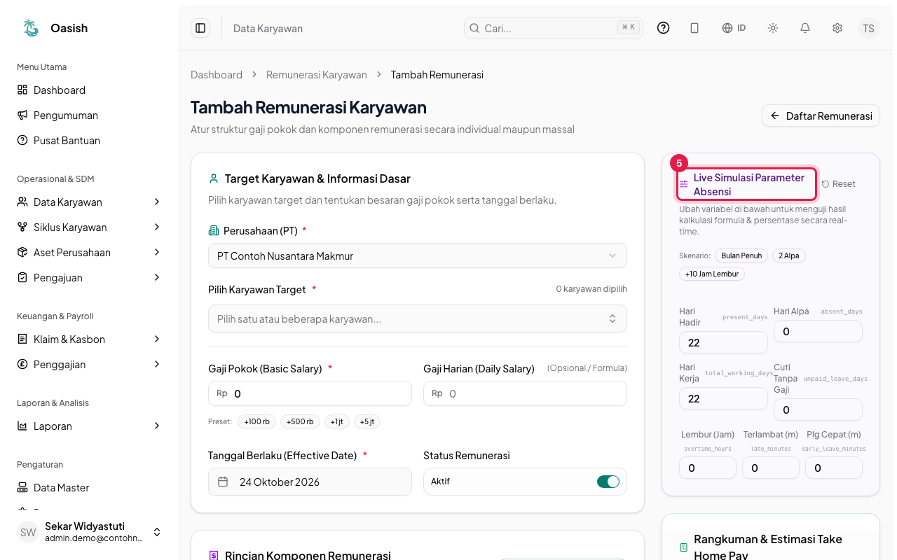Viewport: 897px width, 560px height.
Task: Expand the Data Karyawan sidebar menu
Action: pyautogui.click(x=90, y=202)
